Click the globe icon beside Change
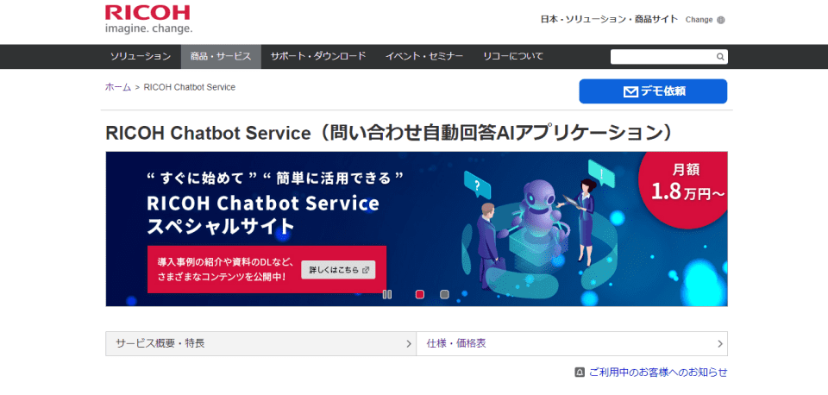Screen dimensions: 828x395 pos(721,20)
